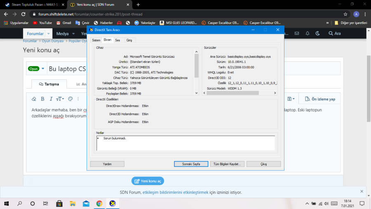The image size is (371, 209).
Task: Open Windows Start menu
Action: pyautogui.click(x=6, y=204)
